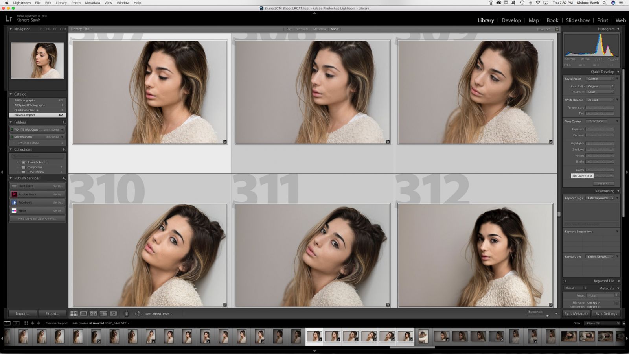Screen dimensions: 629x354
Task: Open the Metadata menu
Action: (x=92, y=3)
